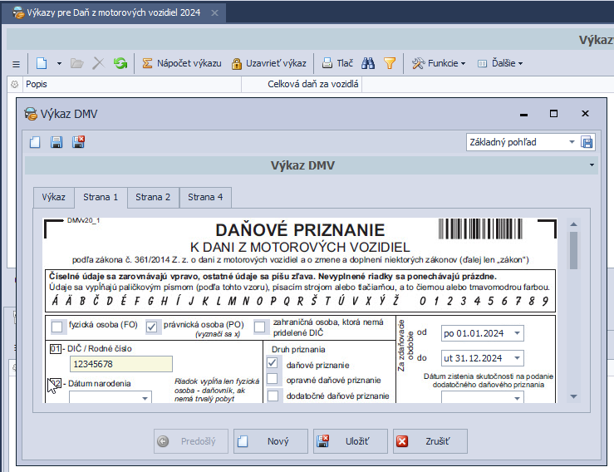Switch to the Výkaz tab
The height and width of the screenshot is (472, 614).
54,197
